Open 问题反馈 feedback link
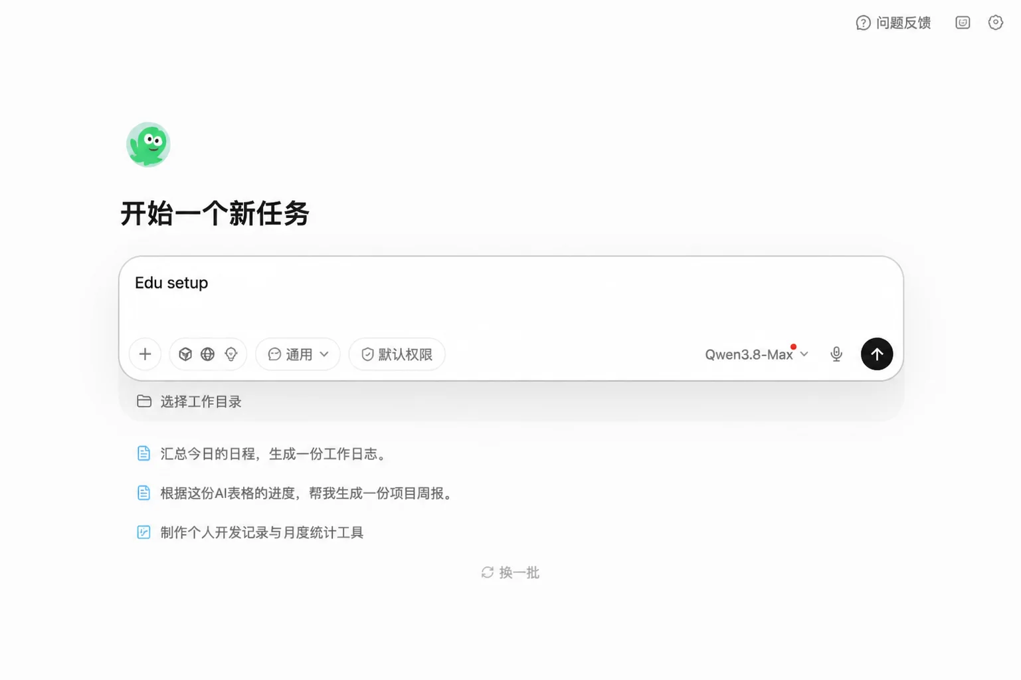1021x680 pixels. click(893, 23)
